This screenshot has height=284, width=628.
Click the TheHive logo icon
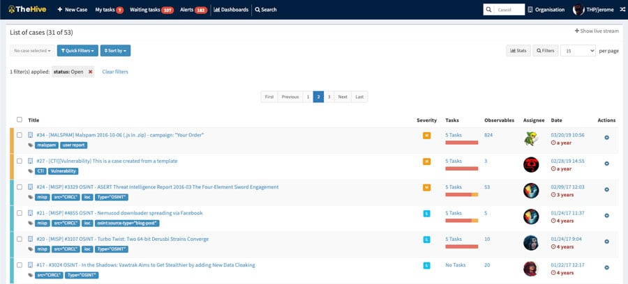click(10, 10)
